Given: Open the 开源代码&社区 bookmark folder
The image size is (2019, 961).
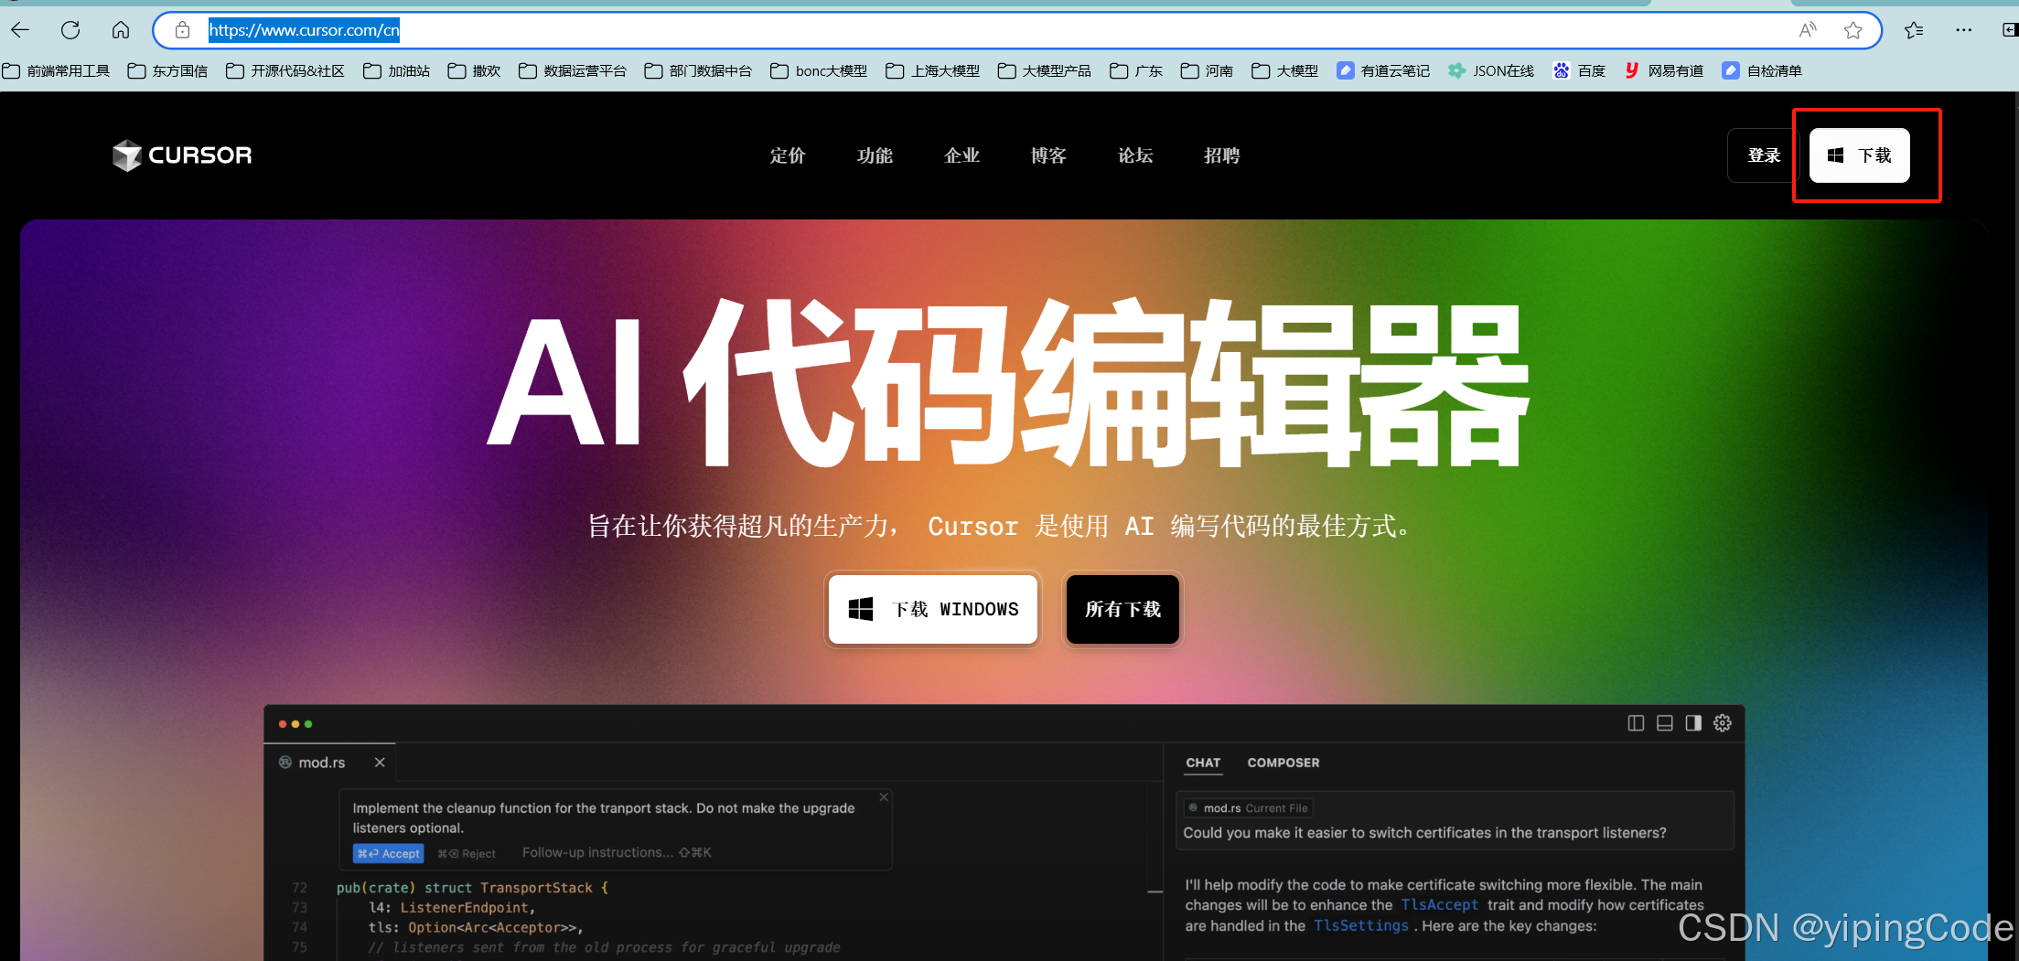Looking at the screenshot, I should click(285, 70).
